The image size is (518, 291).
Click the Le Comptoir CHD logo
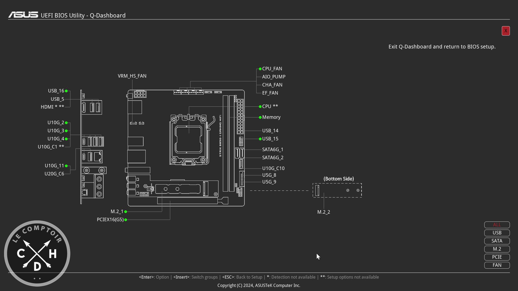(x=37, y=253)
